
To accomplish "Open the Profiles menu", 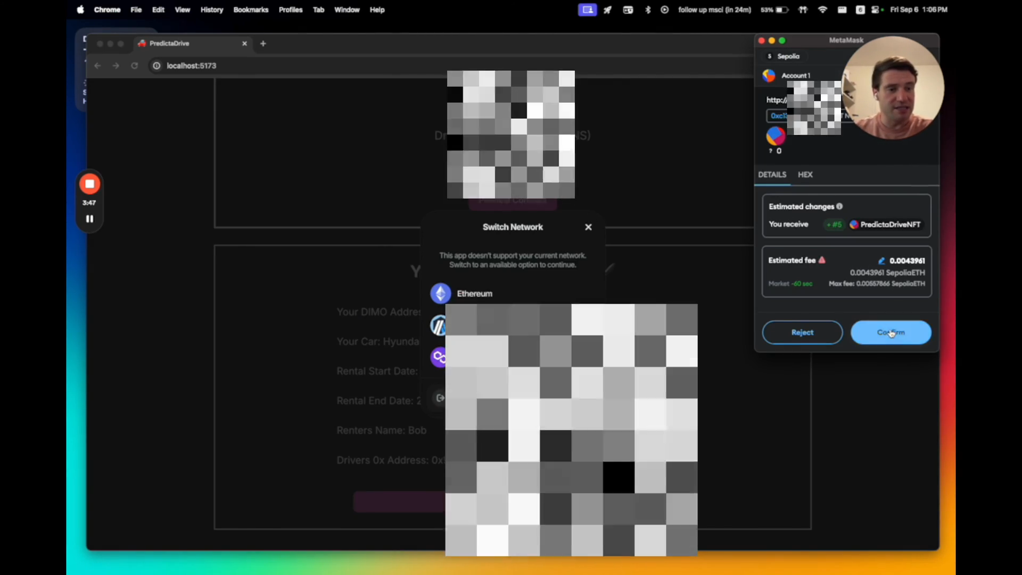I will [x=290, y=10].
